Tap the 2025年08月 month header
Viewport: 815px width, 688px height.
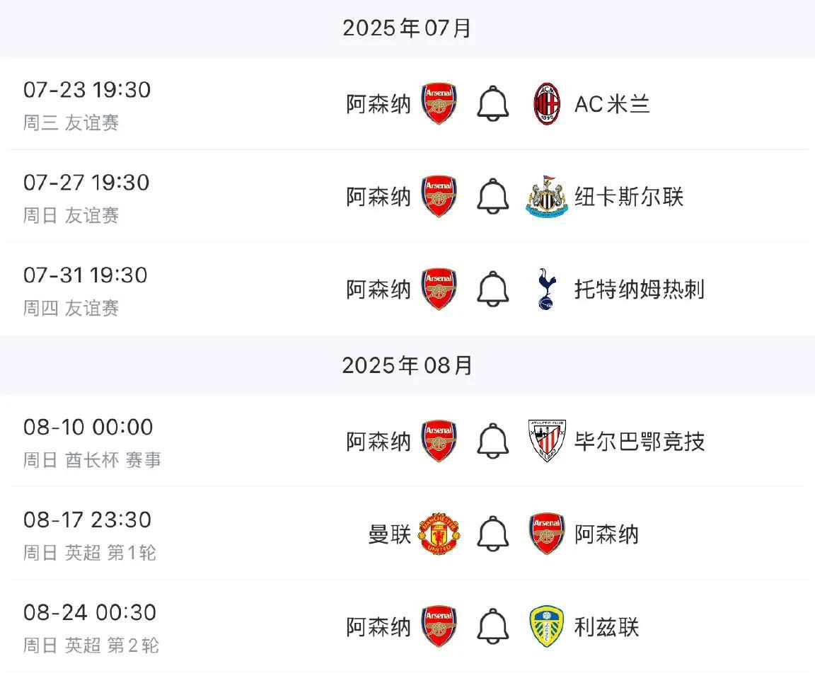(407, 365)
